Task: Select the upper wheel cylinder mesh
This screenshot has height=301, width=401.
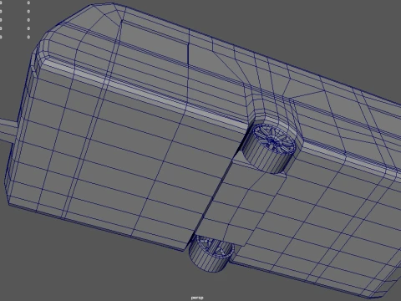Action: 269,148
